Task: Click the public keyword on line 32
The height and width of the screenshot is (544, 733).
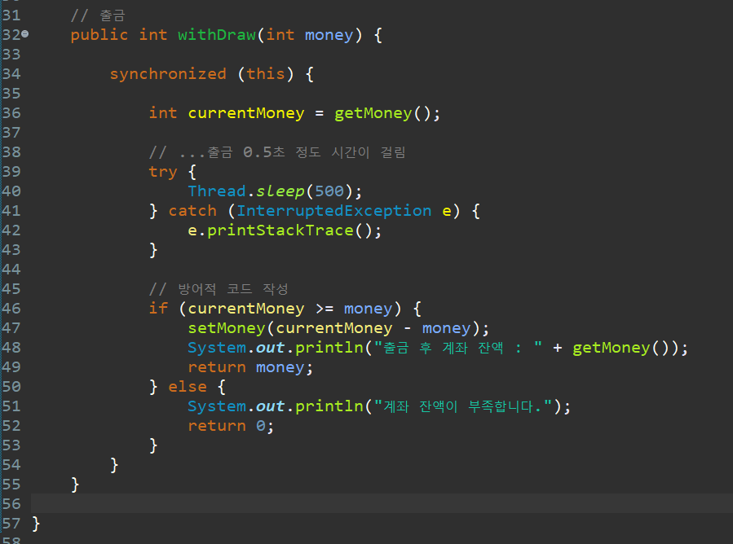Action: coord(99,35)
